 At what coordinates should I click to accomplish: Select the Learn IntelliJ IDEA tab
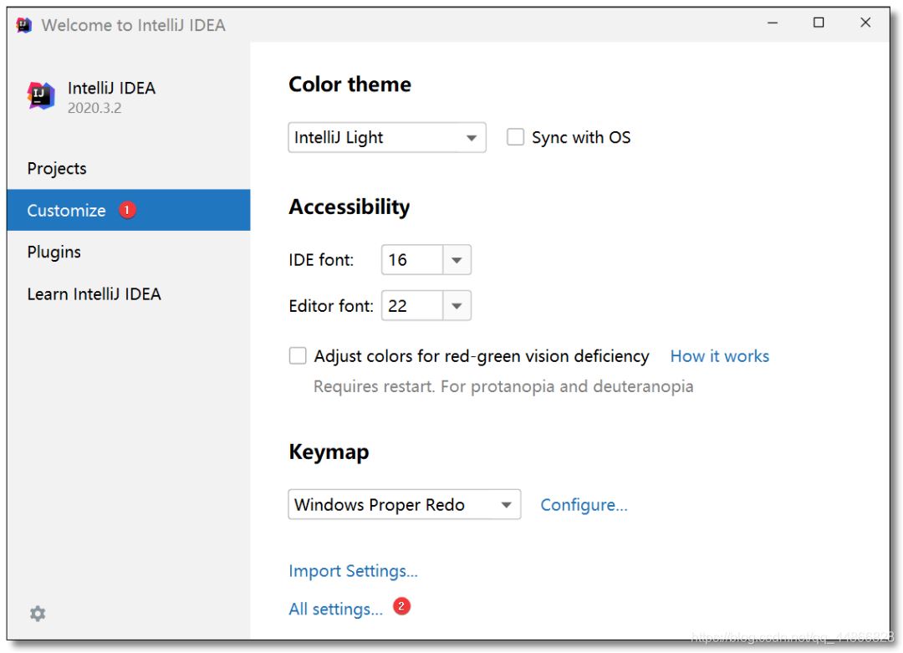pyautogui.click(x=94, y=294)
